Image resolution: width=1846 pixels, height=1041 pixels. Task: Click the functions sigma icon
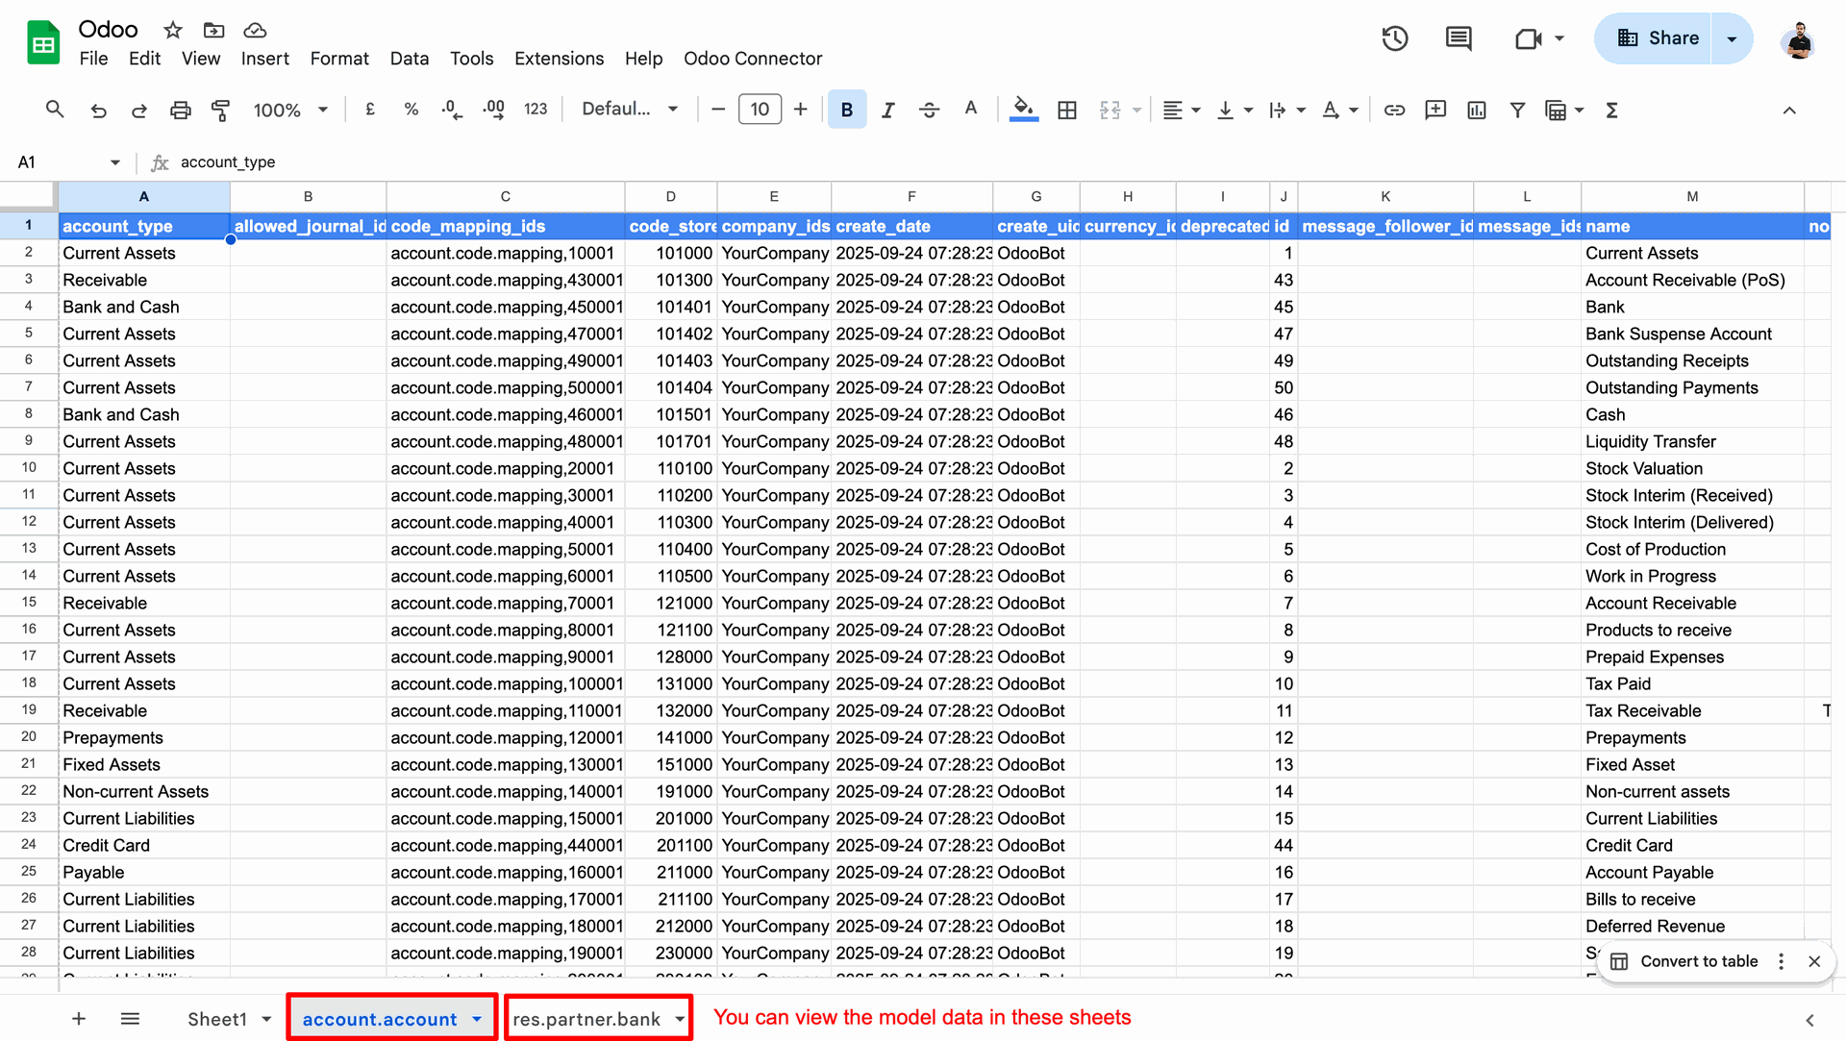[x=1612, y=110]
